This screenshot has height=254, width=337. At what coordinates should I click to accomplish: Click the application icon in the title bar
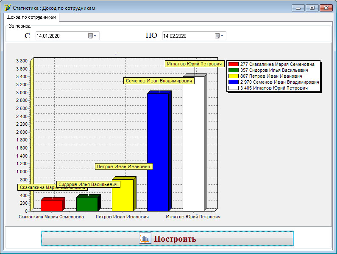click(7, 8)
